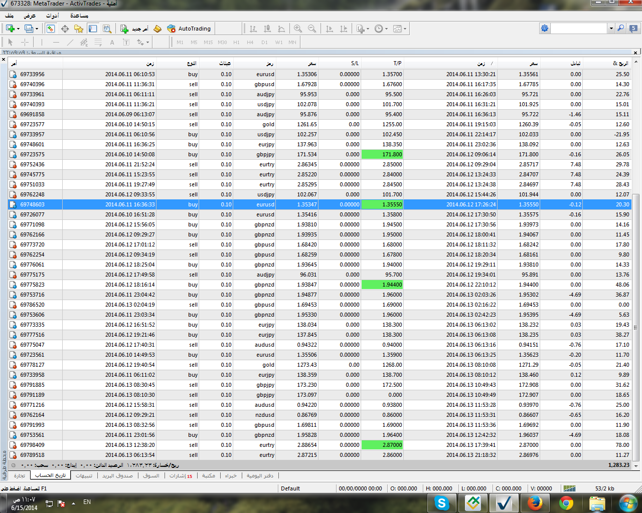642x513 pixels.
Task: Click the blue gear settings icon
Action: pyautogui.click(x=545, y=28)
